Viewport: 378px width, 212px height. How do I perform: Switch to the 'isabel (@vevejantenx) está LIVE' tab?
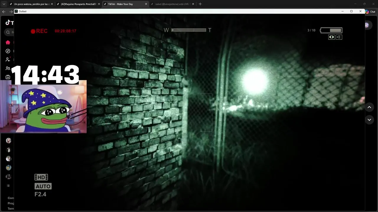pos(172,4)
